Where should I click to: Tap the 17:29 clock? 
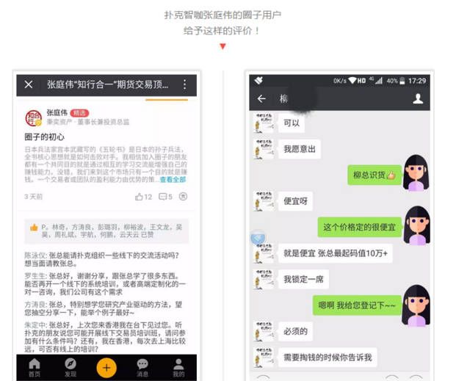(417, 81)
